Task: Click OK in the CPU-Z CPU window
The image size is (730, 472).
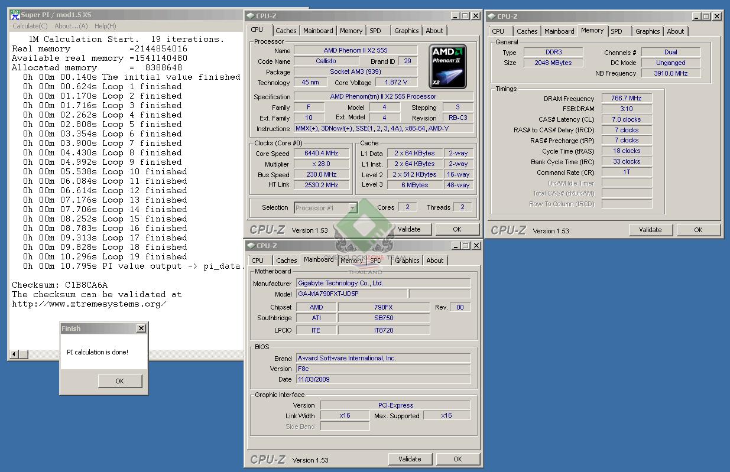Action: 457,229
